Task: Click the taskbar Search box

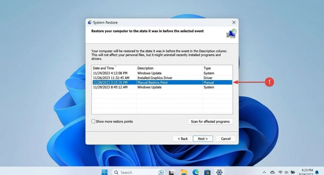Action: pos(138,172)
